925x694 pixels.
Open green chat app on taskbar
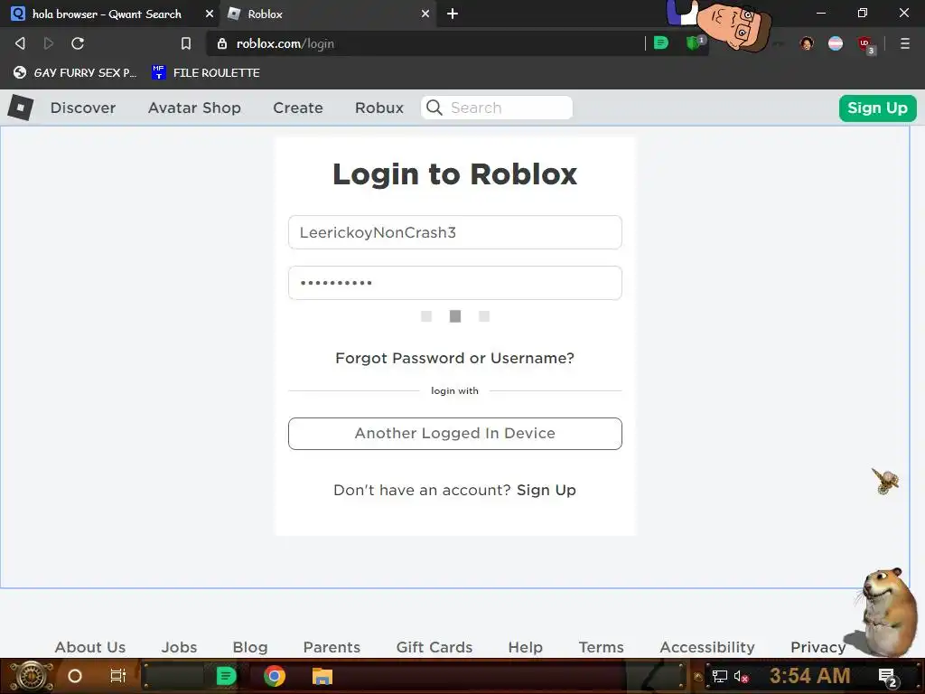click(x=226, y=676)
